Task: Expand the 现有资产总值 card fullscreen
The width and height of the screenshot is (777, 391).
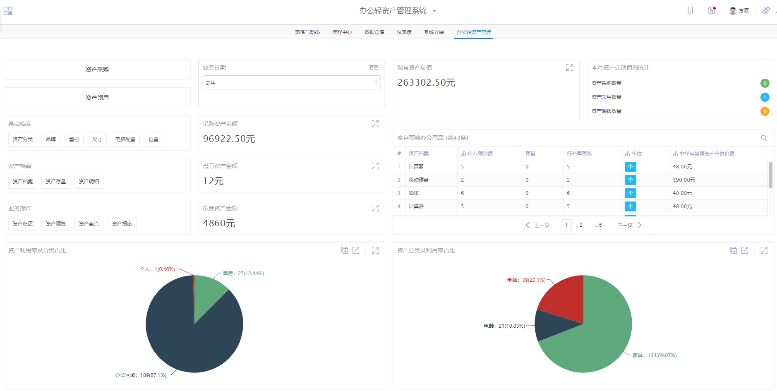Action: [x=570, y=67]
